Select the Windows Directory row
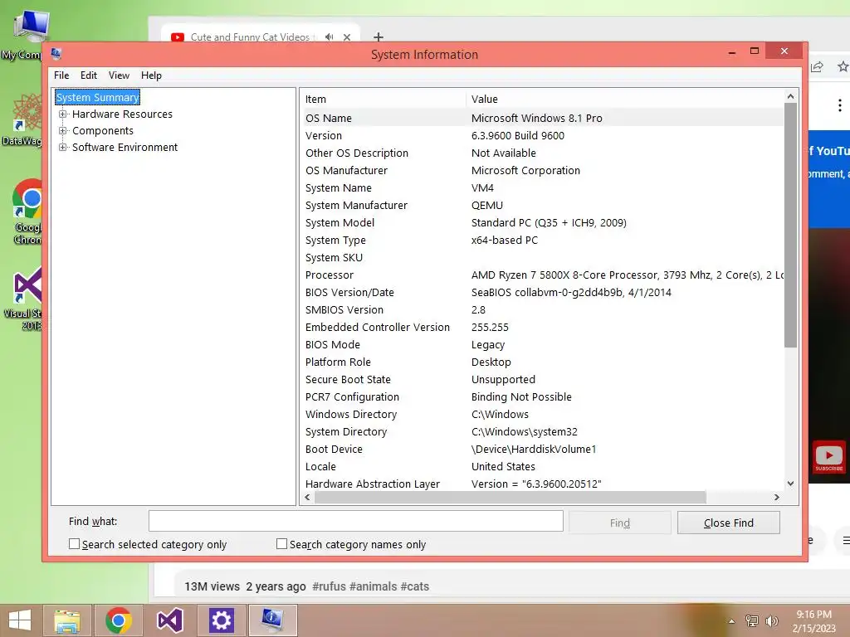The image size is (850, 637). 542,415
